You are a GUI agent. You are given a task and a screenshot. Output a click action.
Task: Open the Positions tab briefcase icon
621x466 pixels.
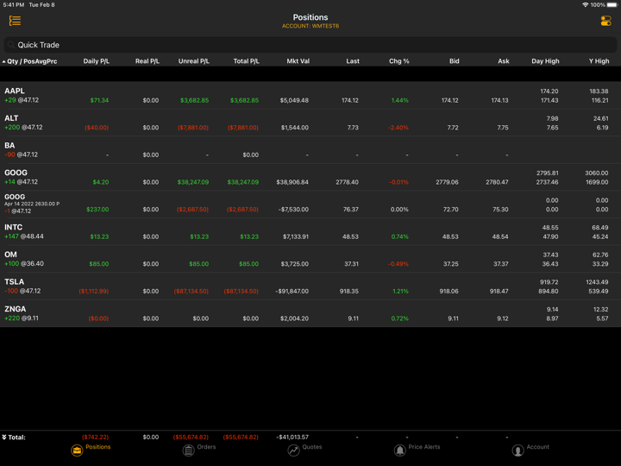click(x=77, y=450)
